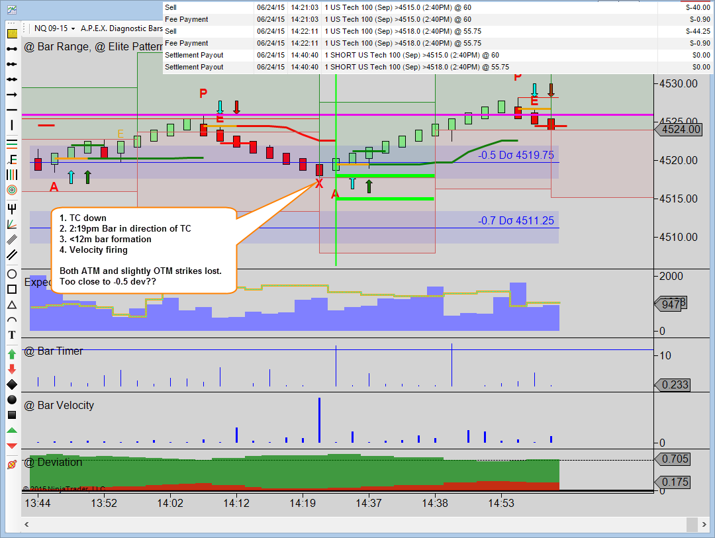Click the -0.7 Dσ 4511.25 level label
Screen dimensions: 715x538
point(516,220)
